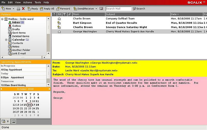Open the Send/Receive dropdown arrow

[96, 9]
